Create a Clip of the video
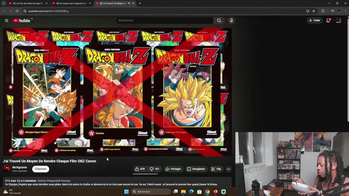The height and width of the screenshot is (196, 349). (x=216, y=169)
